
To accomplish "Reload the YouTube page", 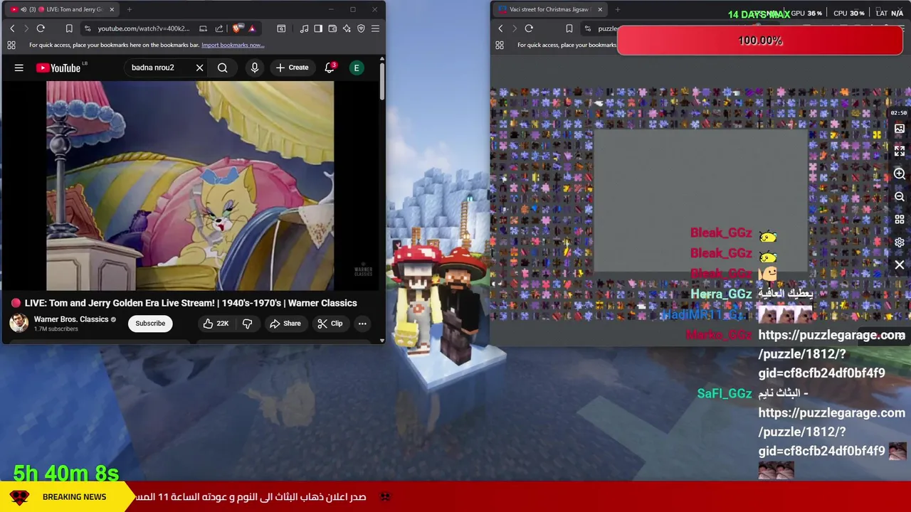I will click(41, 28).
